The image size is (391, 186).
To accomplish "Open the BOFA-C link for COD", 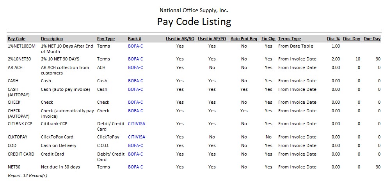I will 135,145.
